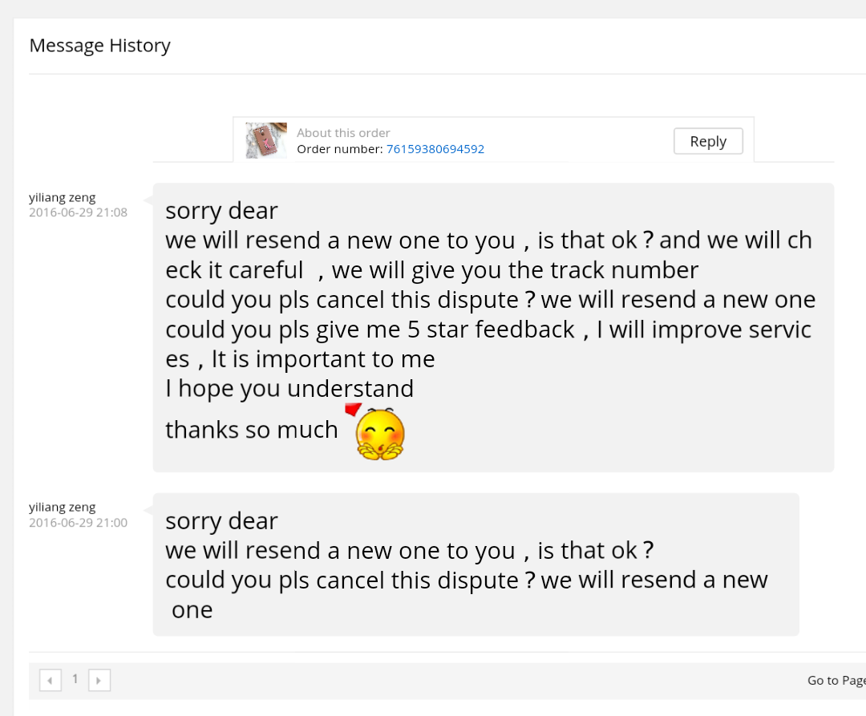The width and height of the screenshot is (866, 716).
Task: Click the product thumbnail image
Action: (x=266, y=141)
